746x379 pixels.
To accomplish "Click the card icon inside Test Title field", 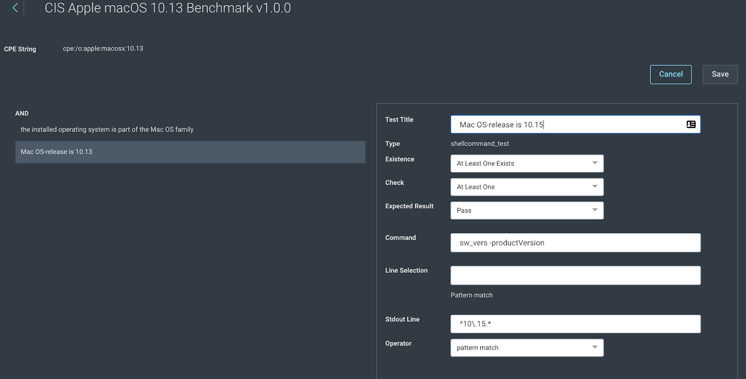I will point(691,124).
